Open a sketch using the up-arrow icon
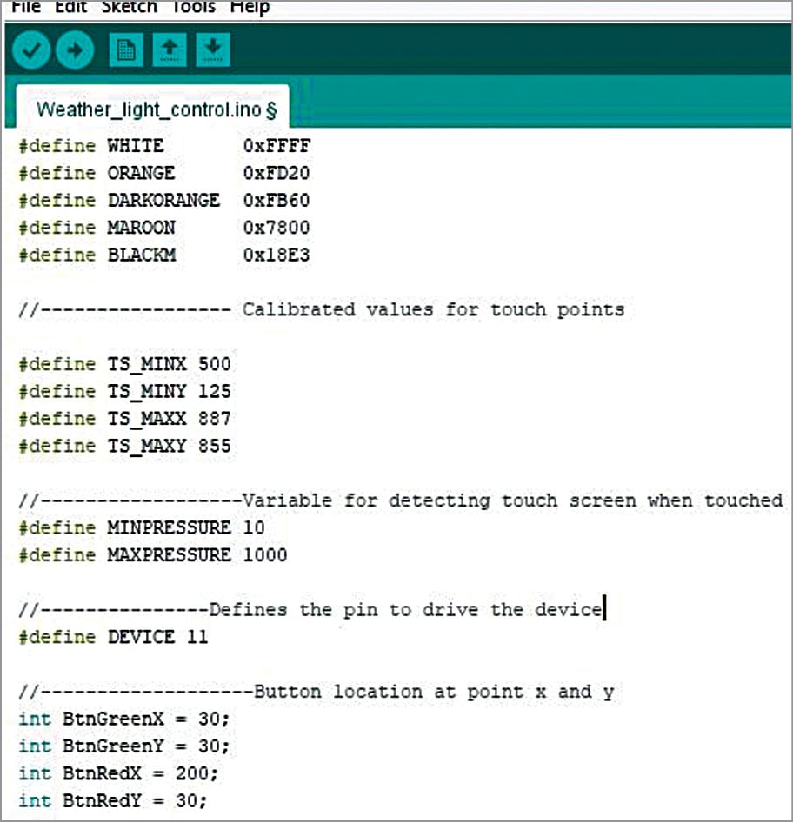This screenshot has width=793, height=822. pyautogui.click(x=170, y=50)
